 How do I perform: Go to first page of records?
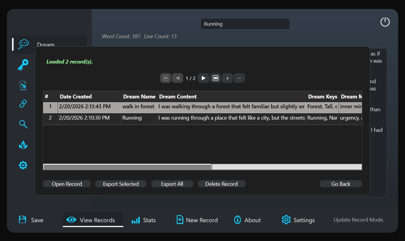166,78
